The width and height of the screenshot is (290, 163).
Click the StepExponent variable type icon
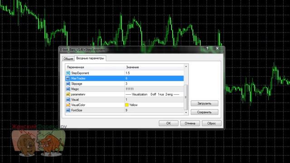click(68, 73)
